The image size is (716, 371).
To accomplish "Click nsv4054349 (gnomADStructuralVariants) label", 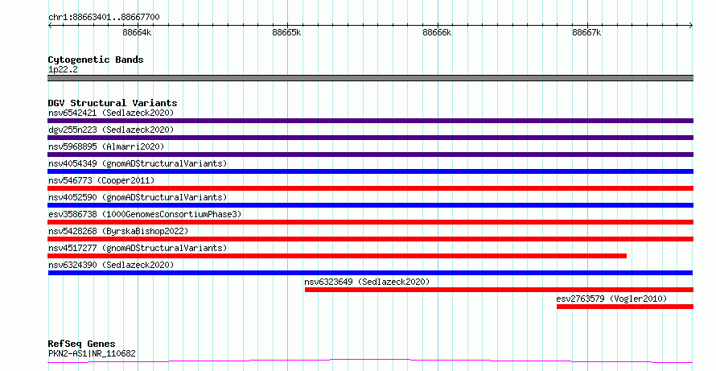I will point(138,163).
